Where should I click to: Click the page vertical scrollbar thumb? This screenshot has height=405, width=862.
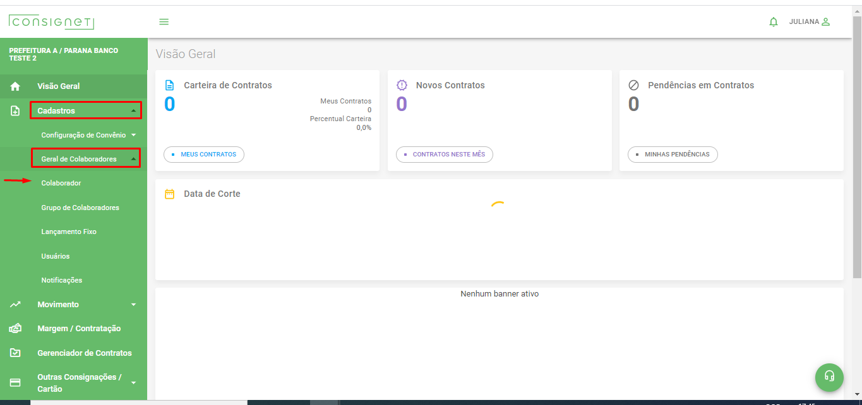coord(857,147)
